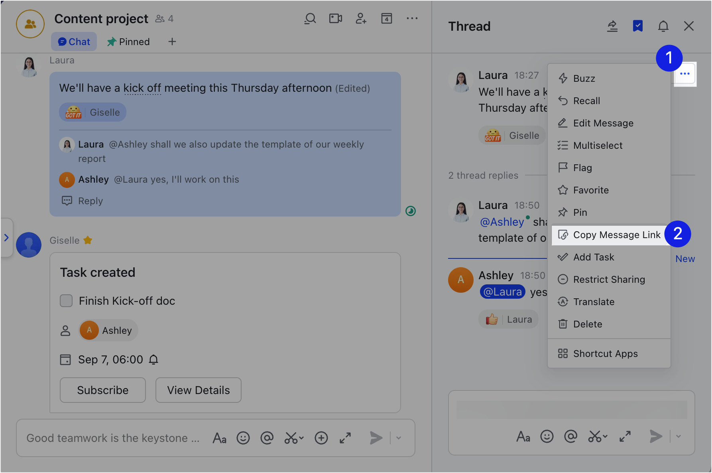Open send options dropdown in main chat
Viewport: 712px width, 473px height.
coord(399,438)
